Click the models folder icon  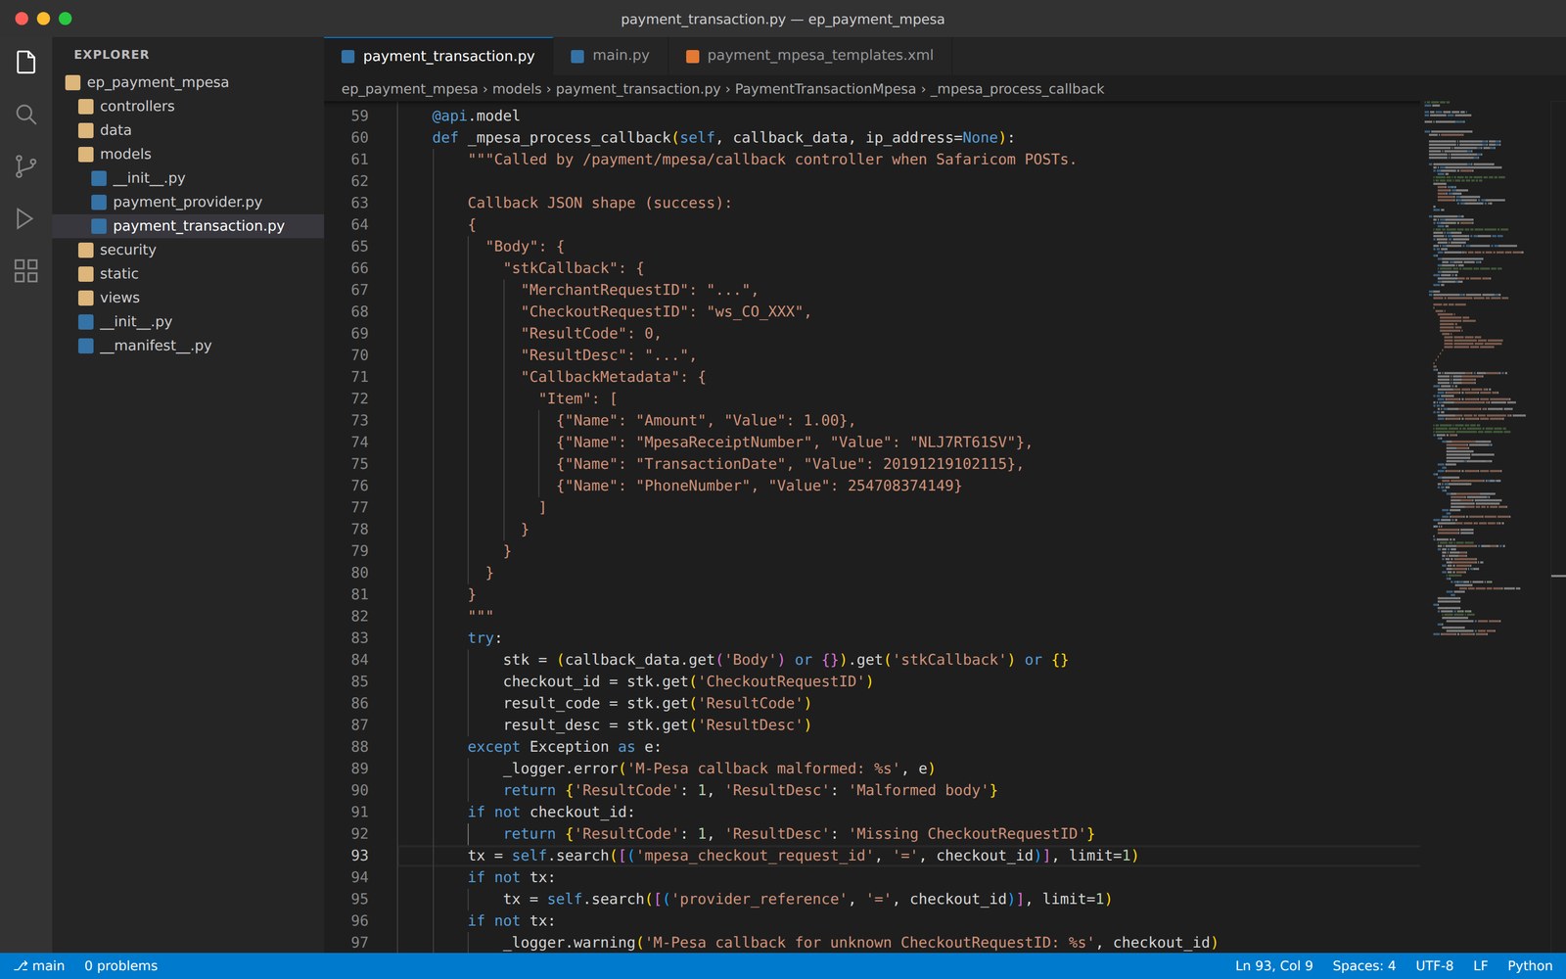86,154
